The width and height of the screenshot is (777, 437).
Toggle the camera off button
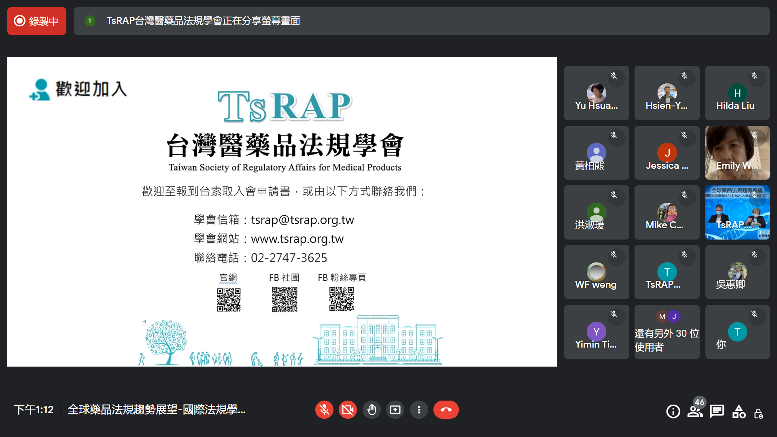(x=348, y=410)
